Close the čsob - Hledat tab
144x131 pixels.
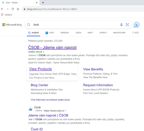[37, 3]
